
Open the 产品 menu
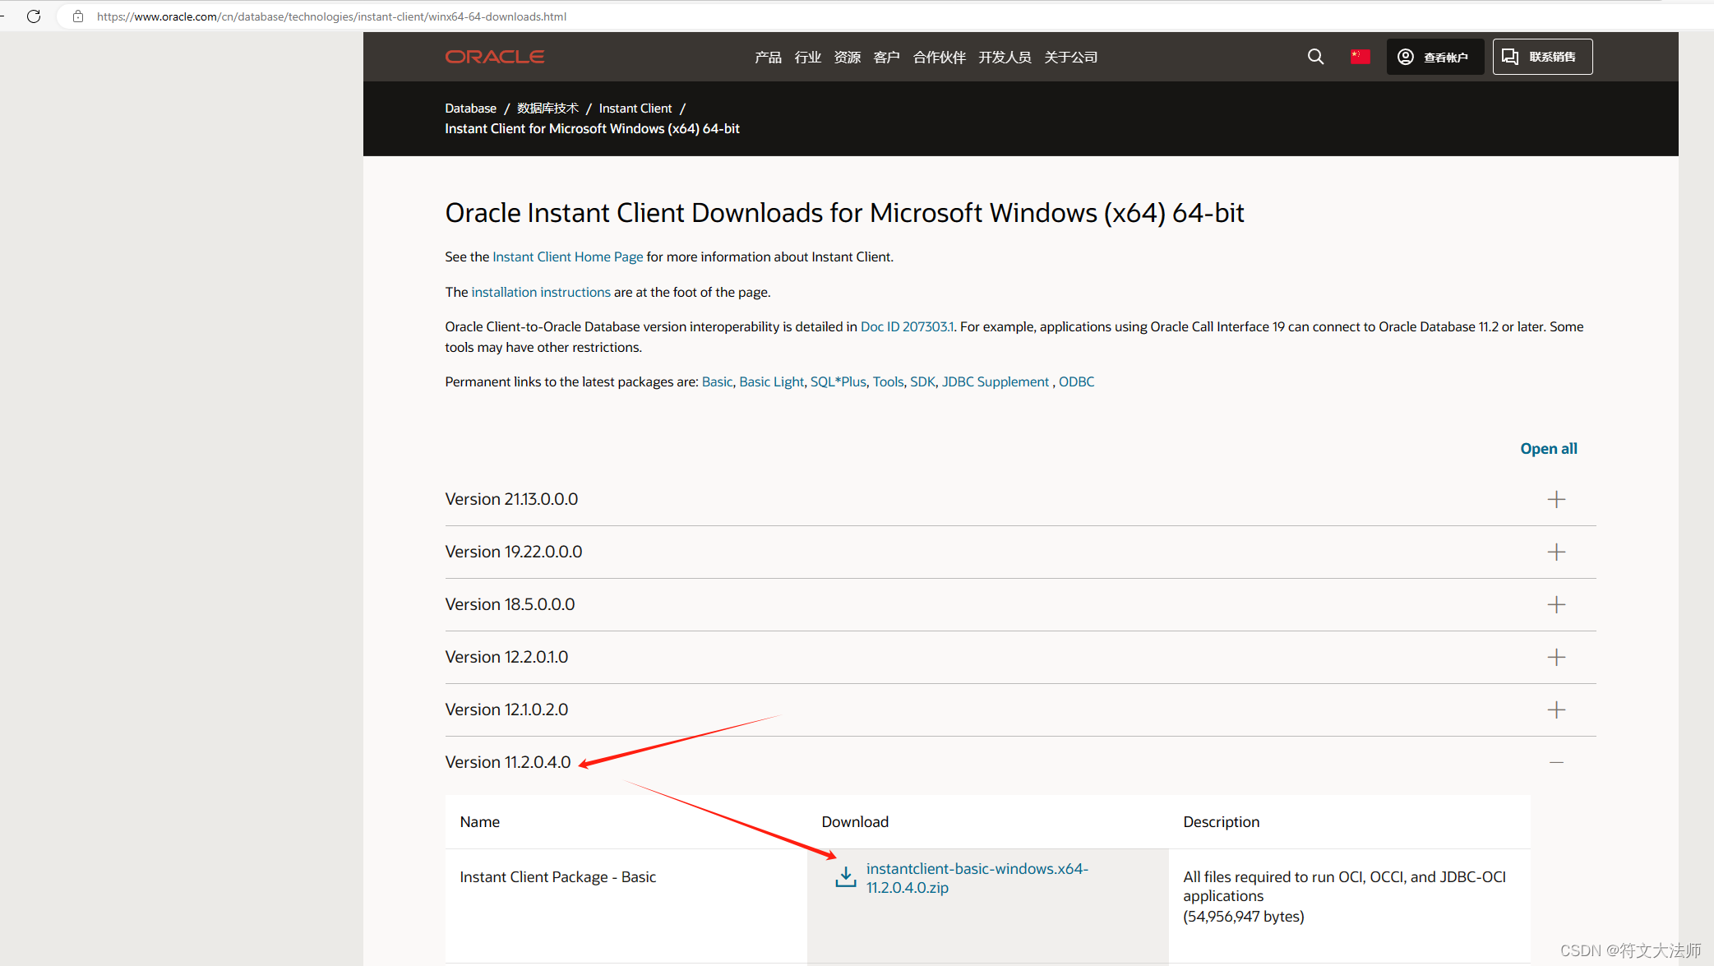click(x=768, y=58)
